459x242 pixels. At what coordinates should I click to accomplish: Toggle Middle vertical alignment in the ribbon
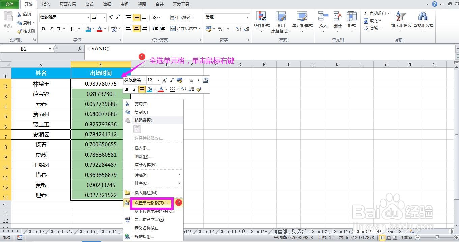point(136,17)
